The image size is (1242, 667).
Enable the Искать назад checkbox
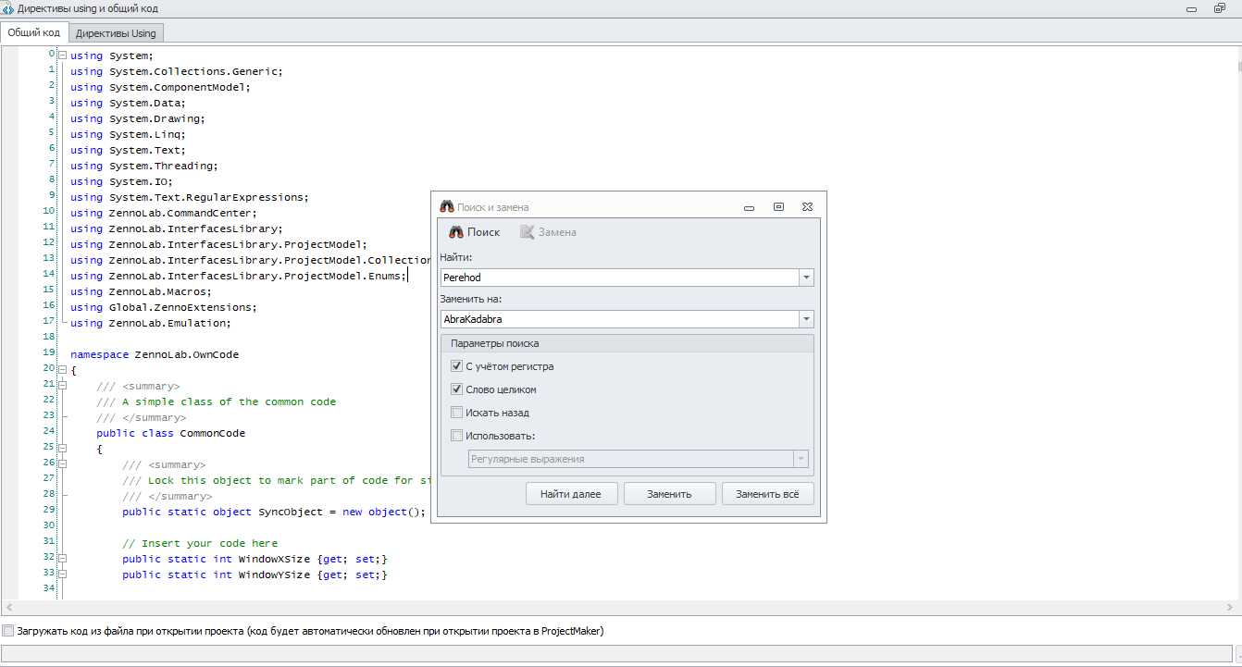pos(456,413)
